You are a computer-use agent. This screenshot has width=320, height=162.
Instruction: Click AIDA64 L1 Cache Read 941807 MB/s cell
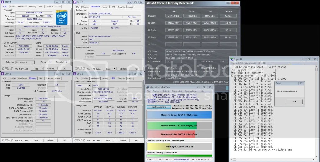[174, 23]
